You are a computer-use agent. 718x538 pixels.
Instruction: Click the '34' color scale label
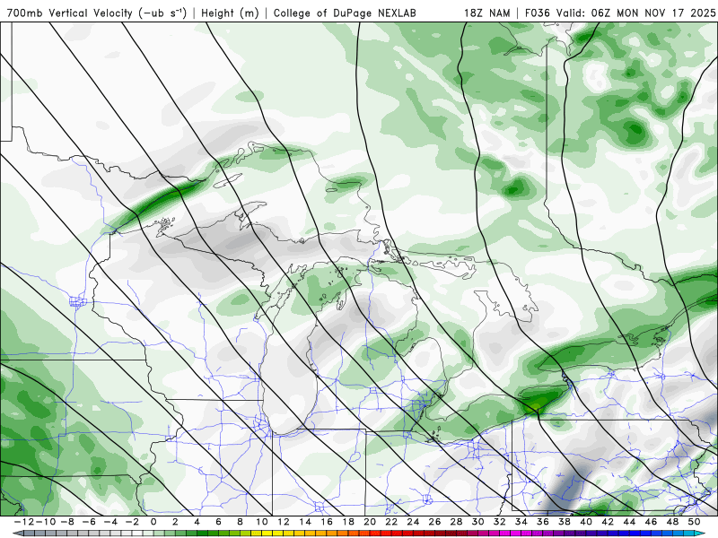tap(521, 522)
